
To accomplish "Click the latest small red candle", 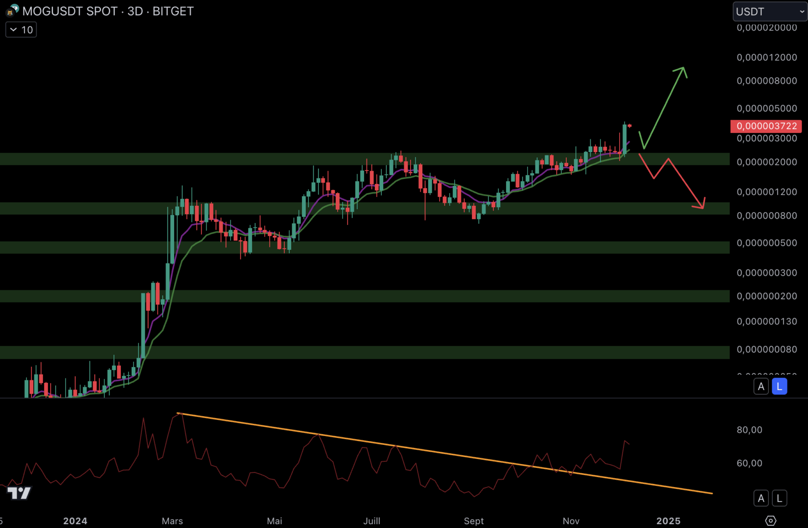I will pyautogui.click(x=629, y=126).
